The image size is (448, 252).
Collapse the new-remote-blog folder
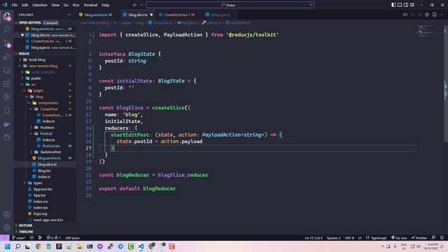coord(43,66)
